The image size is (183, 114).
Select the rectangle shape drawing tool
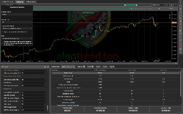181,34
